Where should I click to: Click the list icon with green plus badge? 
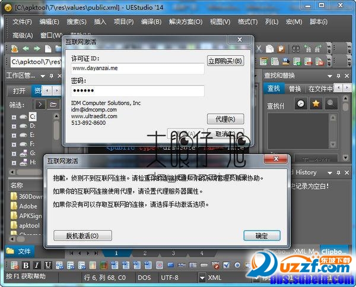click(x=297, y=61)
